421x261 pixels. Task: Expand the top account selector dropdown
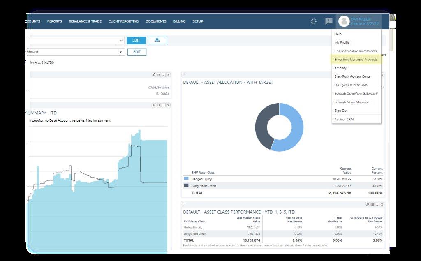point(121,41)
